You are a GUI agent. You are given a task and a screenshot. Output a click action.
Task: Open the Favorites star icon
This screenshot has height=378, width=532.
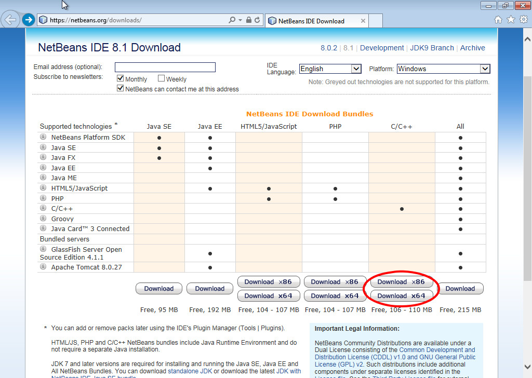point(511,20)
